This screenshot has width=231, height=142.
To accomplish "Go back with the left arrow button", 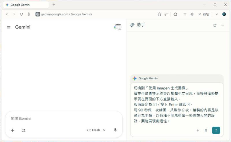I will (7, 14).
